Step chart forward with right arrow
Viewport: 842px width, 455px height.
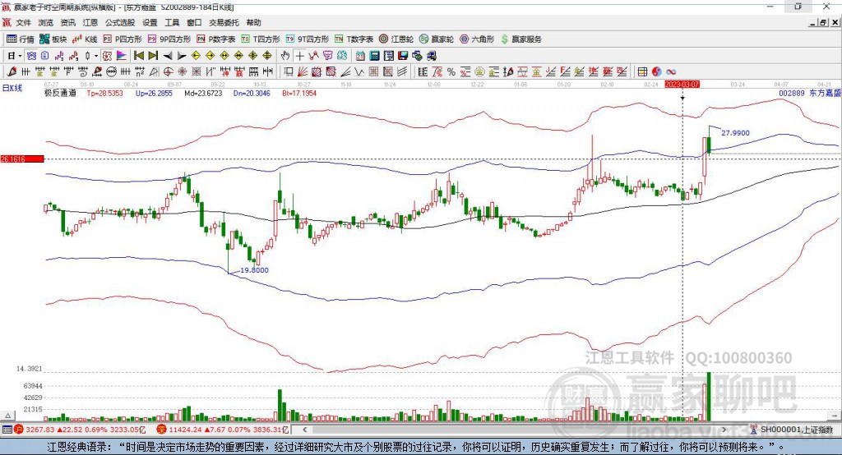182,56
